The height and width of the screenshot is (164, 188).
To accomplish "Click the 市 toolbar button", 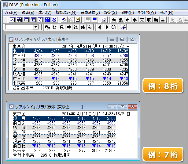I will tap(127, 20).
